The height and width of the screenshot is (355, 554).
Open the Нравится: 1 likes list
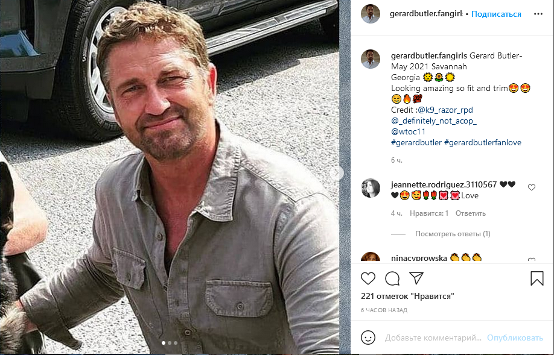pyautogui.click(x=429, y=213)
